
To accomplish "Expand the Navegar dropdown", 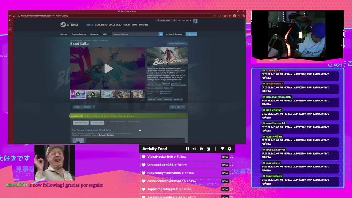I will [65, 34].
